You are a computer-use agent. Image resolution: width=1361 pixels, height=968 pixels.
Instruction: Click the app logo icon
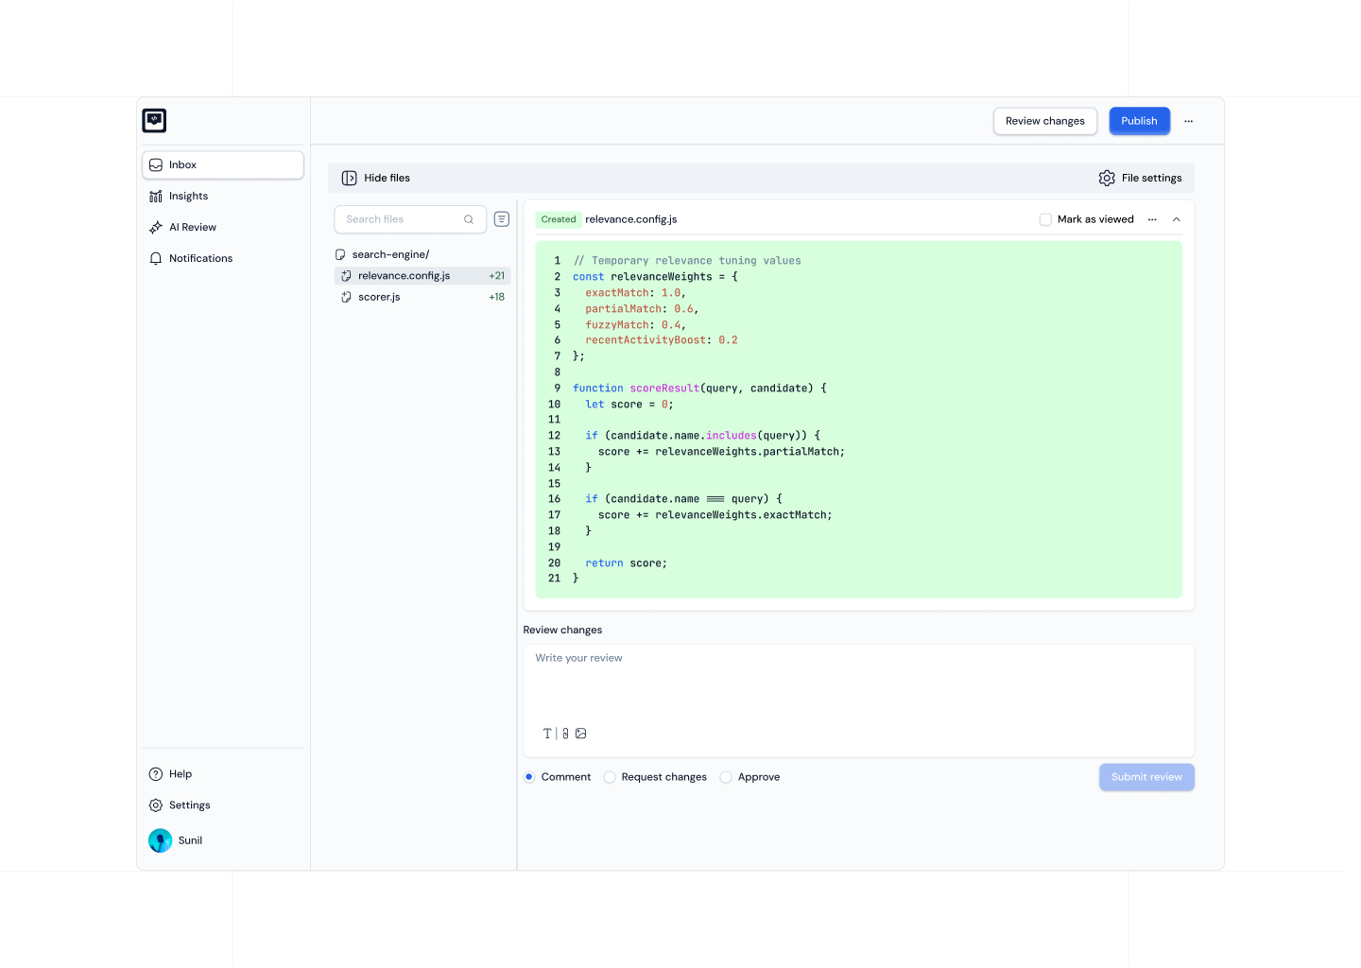click(154, 120)
